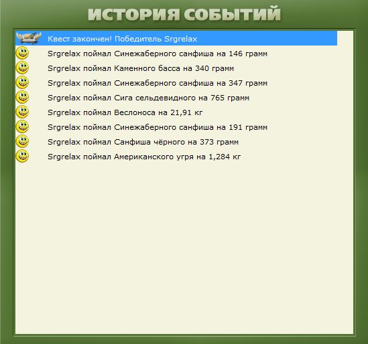Click smiley icon beside Веслоноса entry

22,112
